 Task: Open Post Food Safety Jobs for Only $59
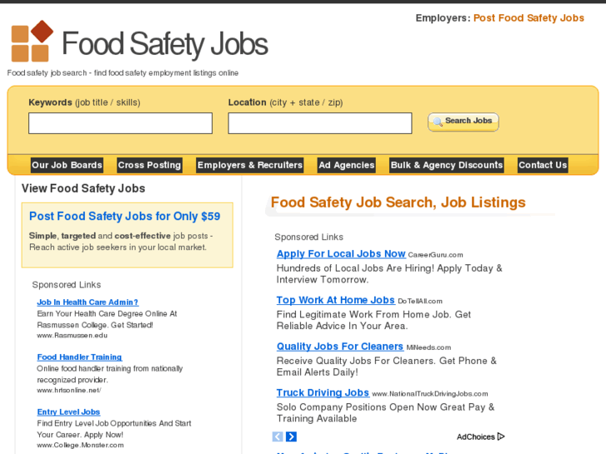pyautogui.click(x=124, y=217)
